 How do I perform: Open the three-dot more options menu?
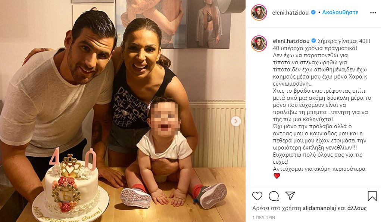tap(373, 13)
